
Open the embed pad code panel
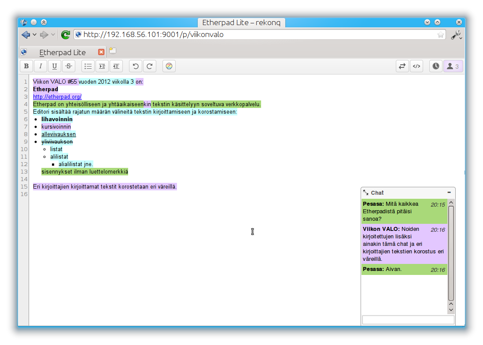point(417,66)
